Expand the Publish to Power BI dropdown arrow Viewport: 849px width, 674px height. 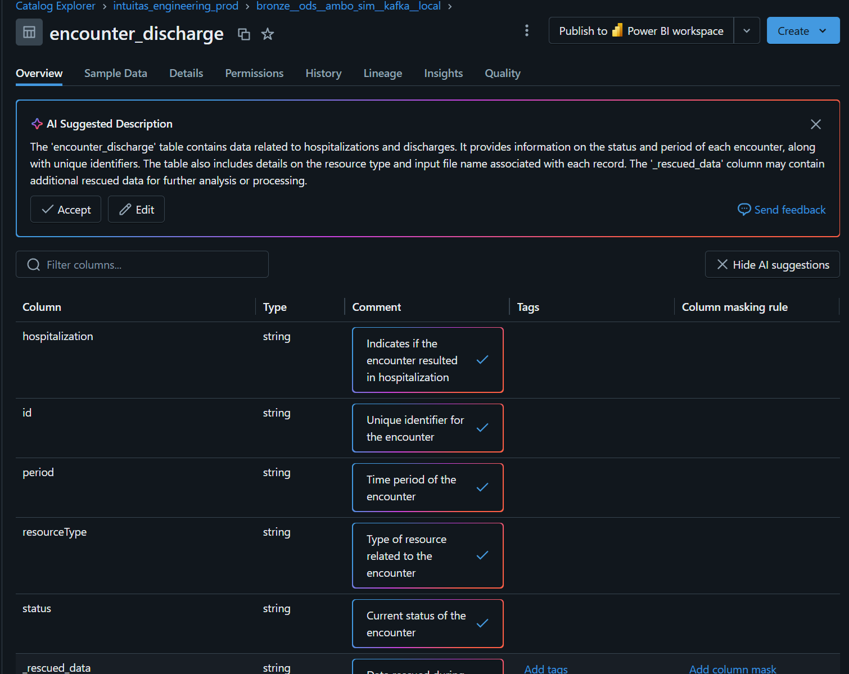tap(746, 31)
